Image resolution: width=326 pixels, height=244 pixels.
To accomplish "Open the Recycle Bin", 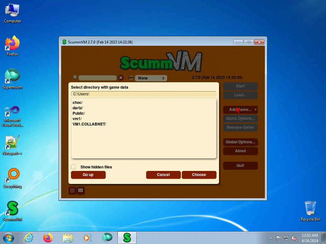I will [310, 211].
